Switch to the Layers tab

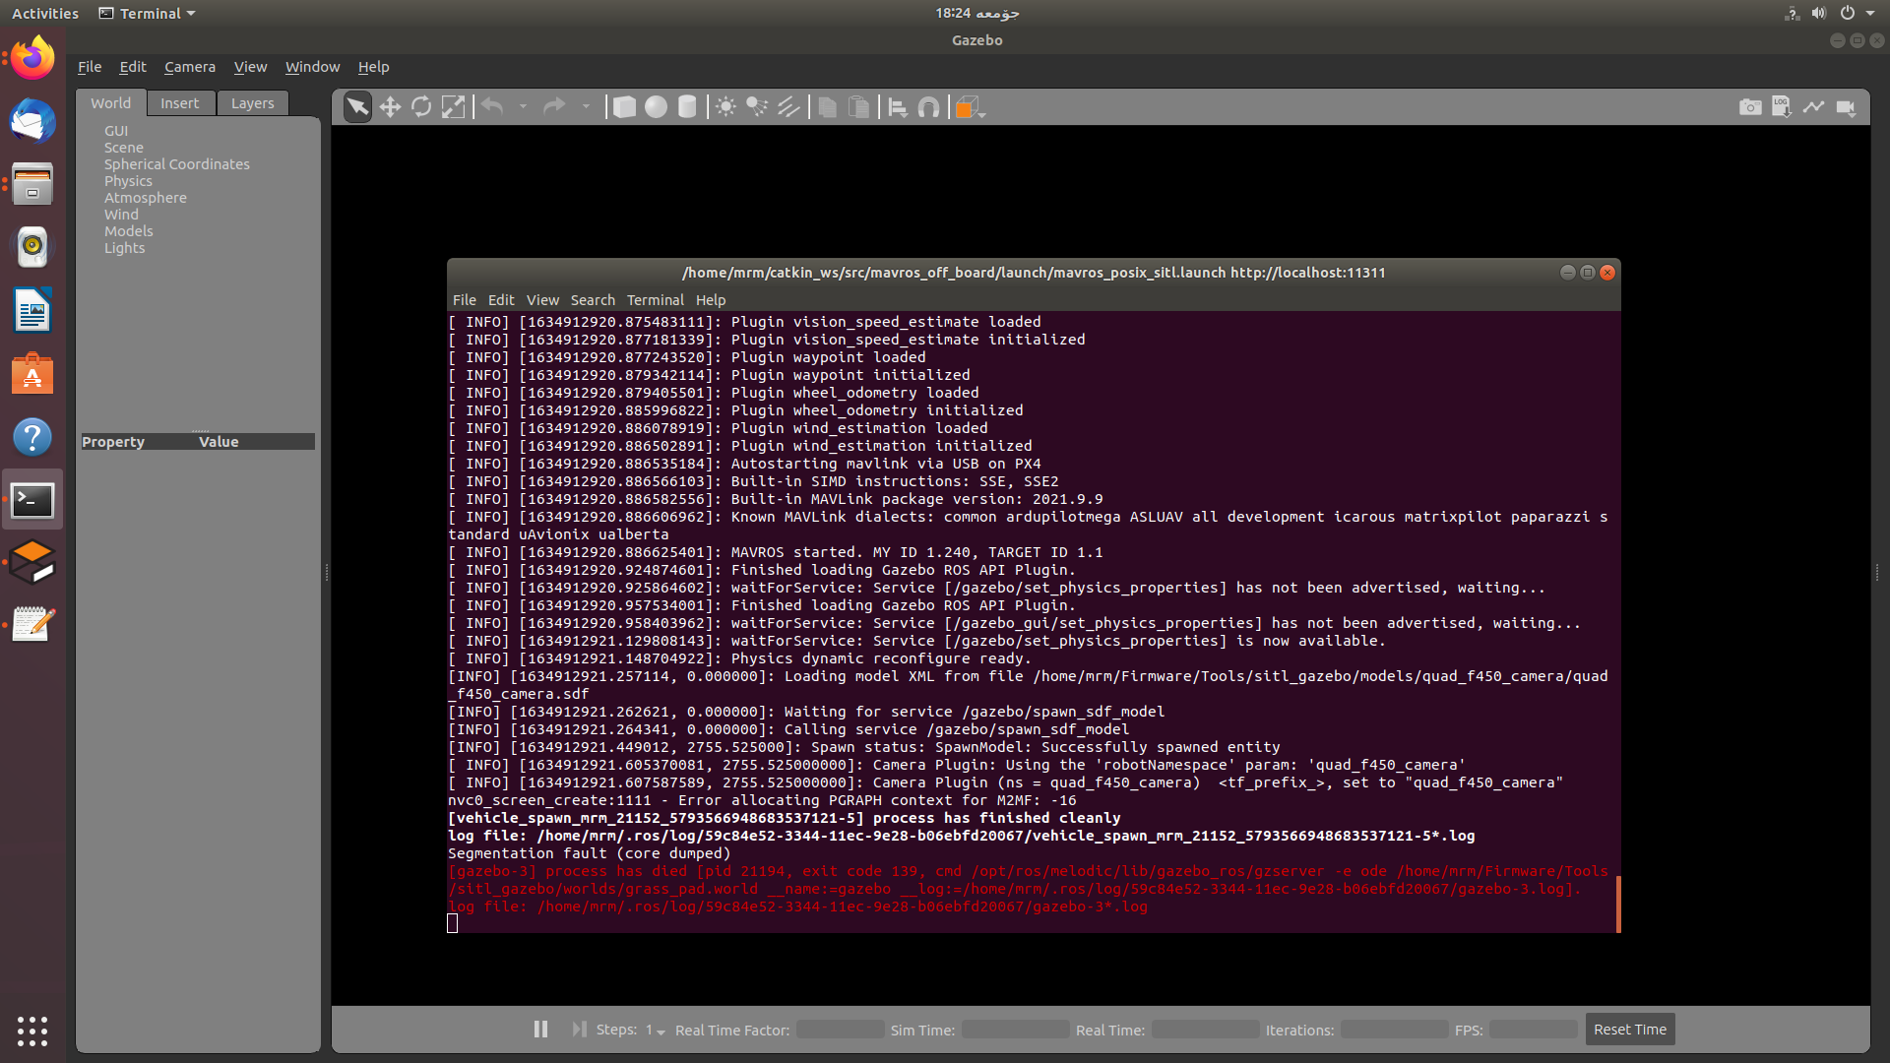click(x=252, y=103)
